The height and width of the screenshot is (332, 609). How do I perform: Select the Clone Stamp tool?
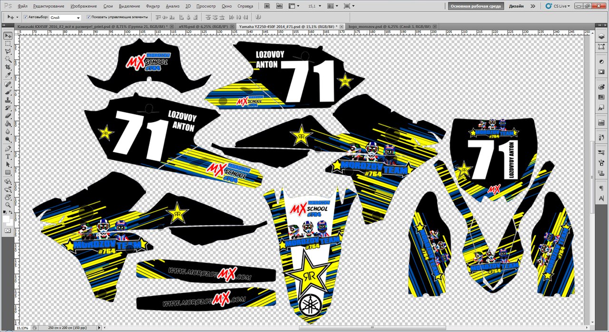click(x=8, y=101)
